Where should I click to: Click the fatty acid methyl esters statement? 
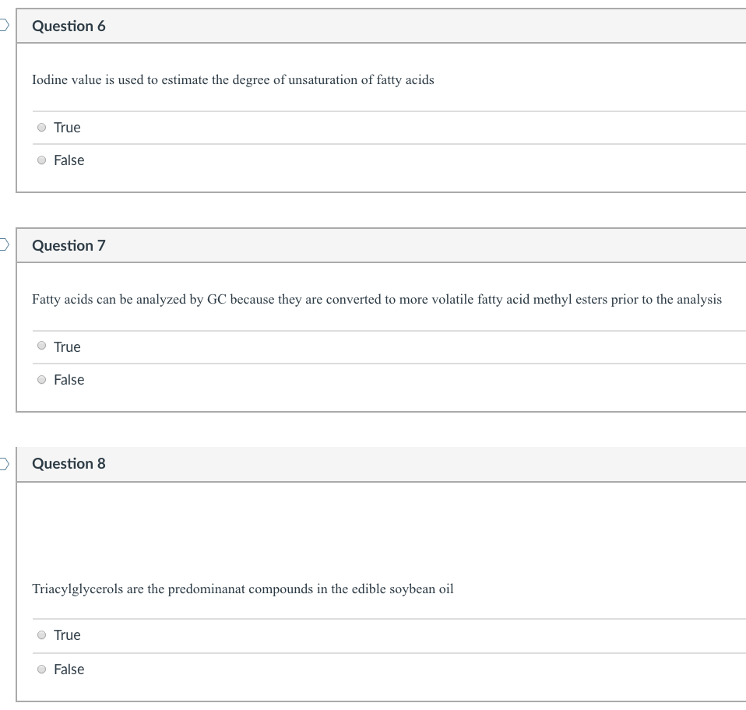(x=376, y=300)
